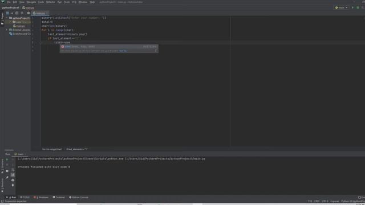This screenshot has height=205, width=365.
Task: Click the python.exe path line in console
Action: coord(112,159)
